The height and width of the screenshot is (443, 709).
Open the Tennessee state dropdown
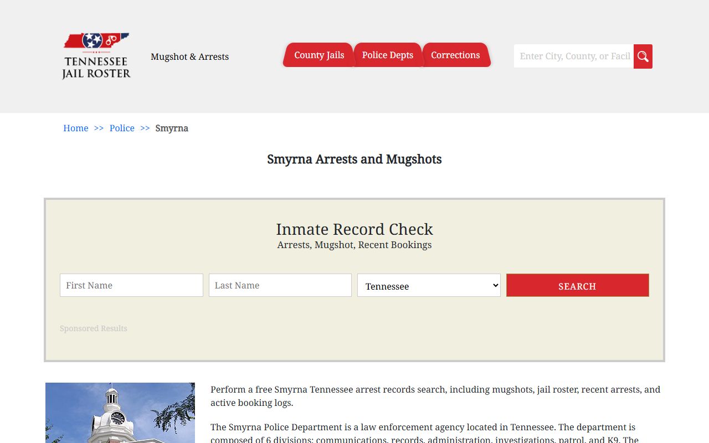(429, 285)
